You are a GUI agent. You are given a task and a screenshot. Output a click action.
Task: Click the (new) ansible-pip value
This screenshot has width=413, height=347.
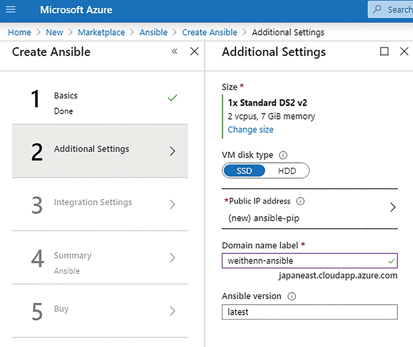(264, 218)
